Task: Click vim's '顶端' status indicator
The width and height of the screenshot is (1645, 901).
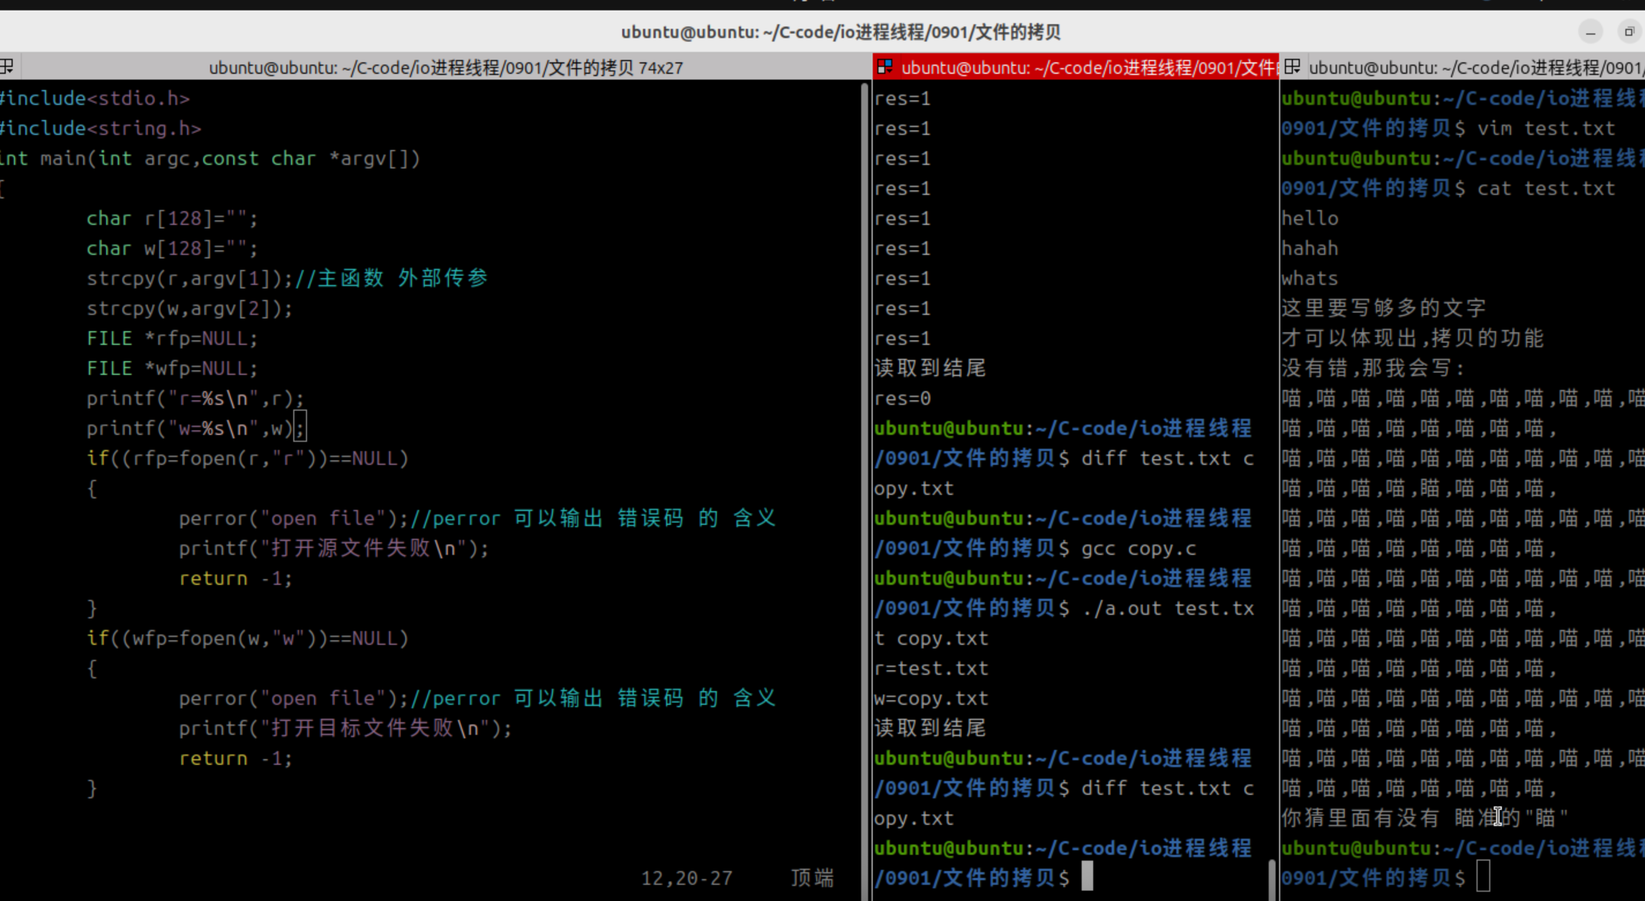Action: coord(813,879)
